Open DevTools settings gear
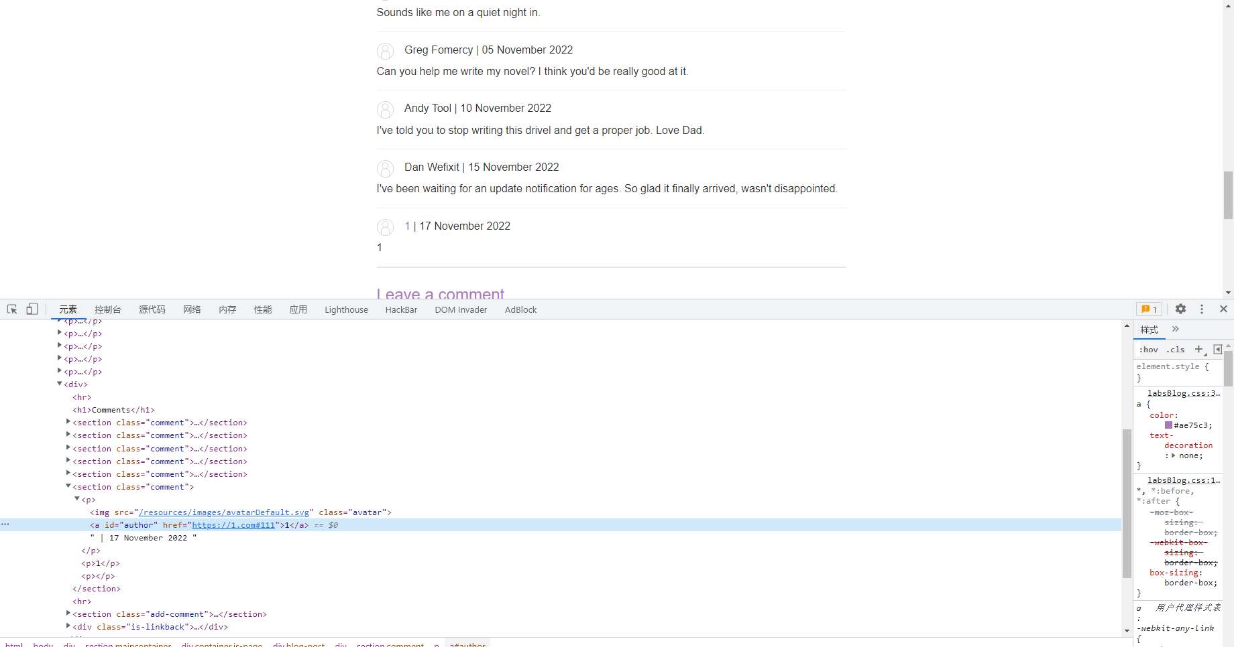 1180,309
